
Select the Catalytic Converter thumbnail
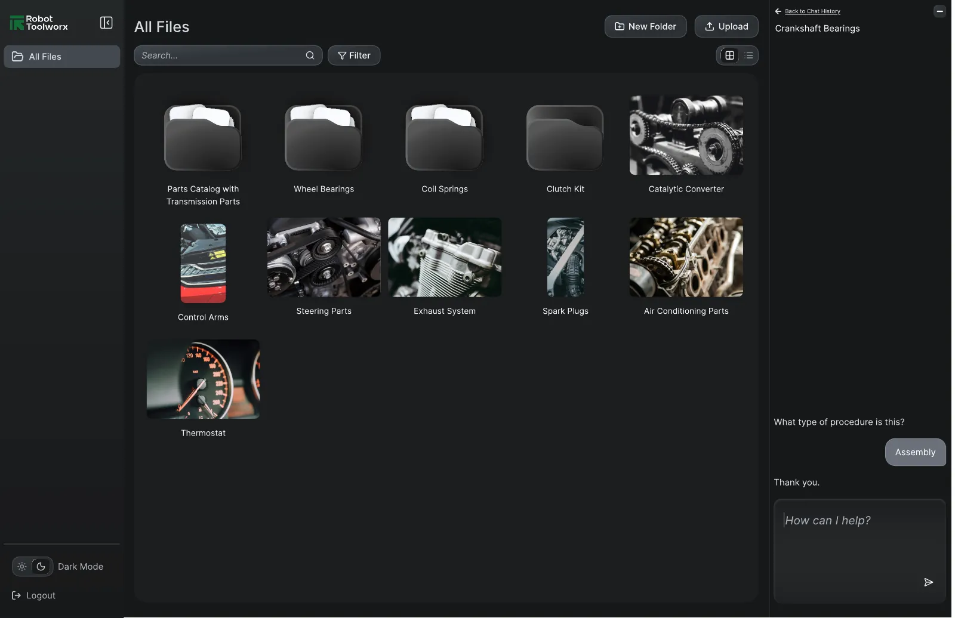click(x=686, y=135)
